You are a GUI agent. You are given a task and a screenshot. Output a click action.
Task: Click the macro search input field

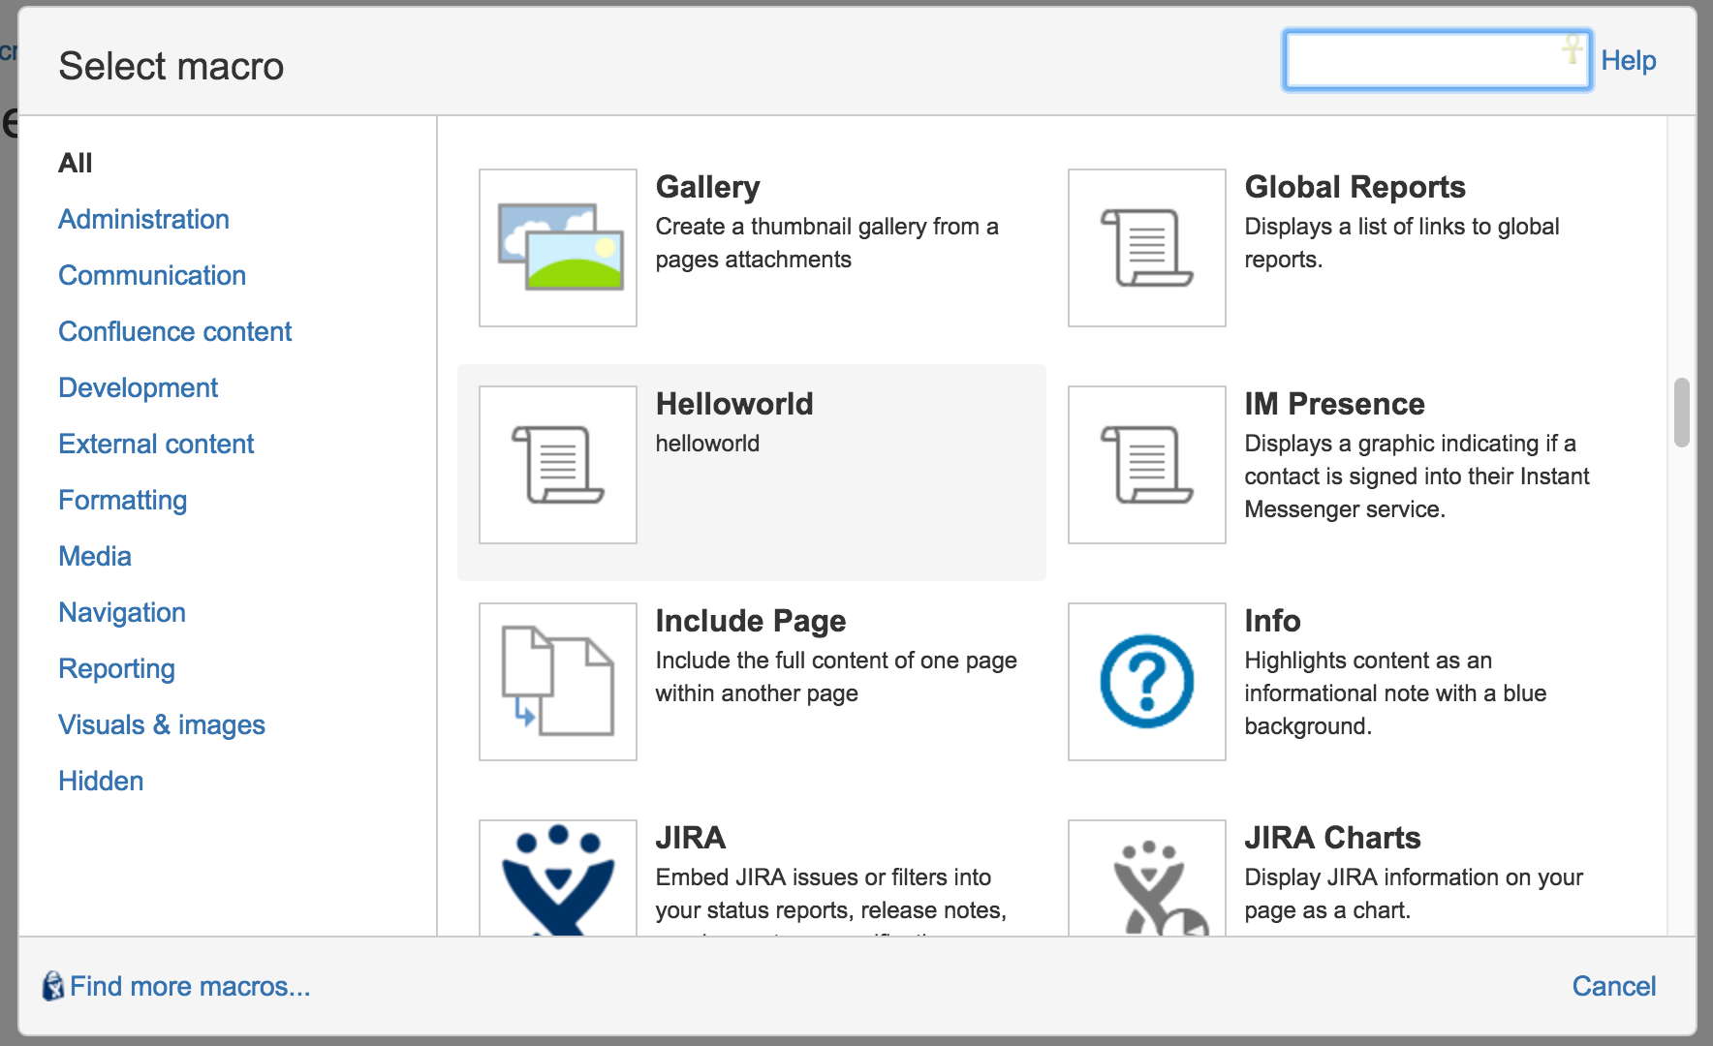coord(1424,60)
